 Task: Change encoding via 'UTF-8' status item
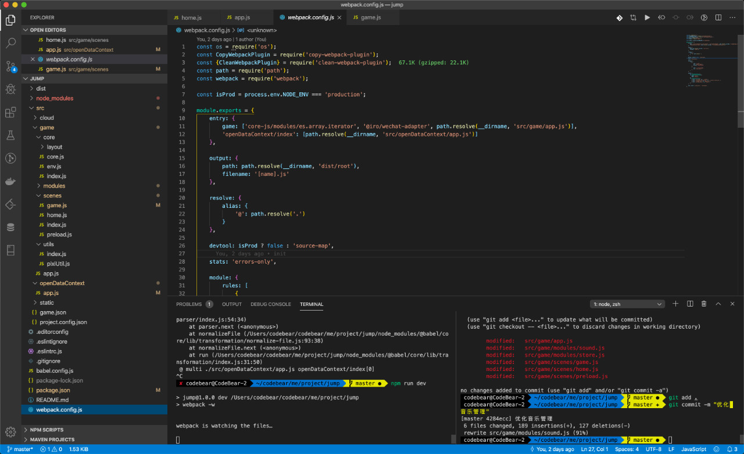(653, 449)
